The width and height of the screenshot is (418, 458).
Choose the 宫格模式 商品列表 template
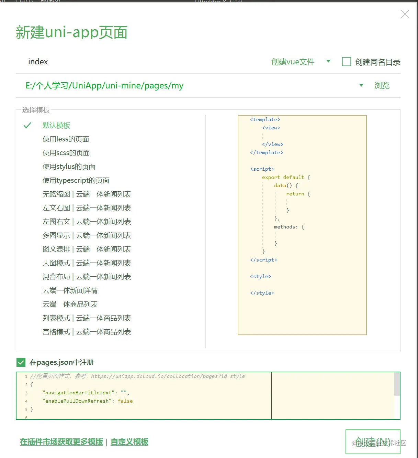point(86,332)
